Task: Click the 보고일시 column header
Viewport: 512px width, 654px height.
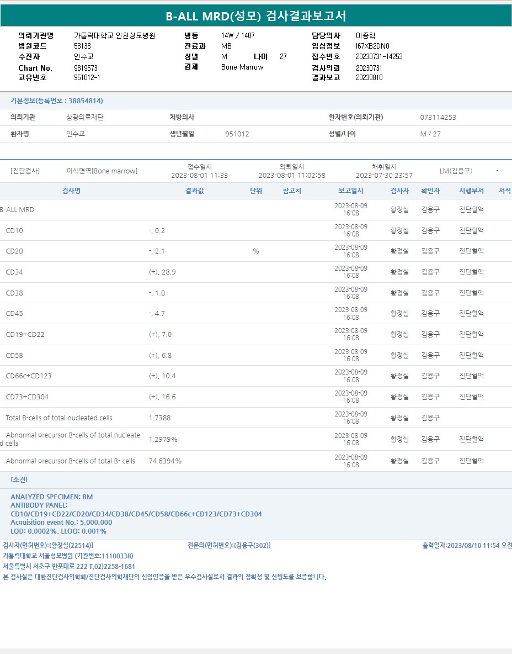Action: tap(351, 191)
